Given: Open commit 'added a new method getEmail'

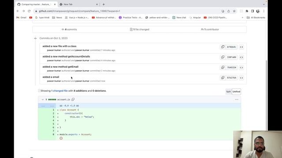Looking at the screenshot, I should click(60, 67).
